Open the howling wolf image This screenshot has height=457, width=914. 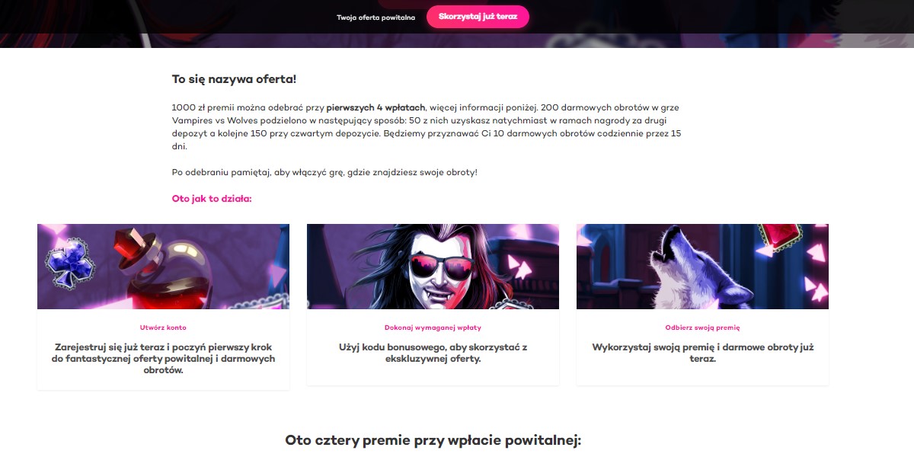[x=702, y=267]
